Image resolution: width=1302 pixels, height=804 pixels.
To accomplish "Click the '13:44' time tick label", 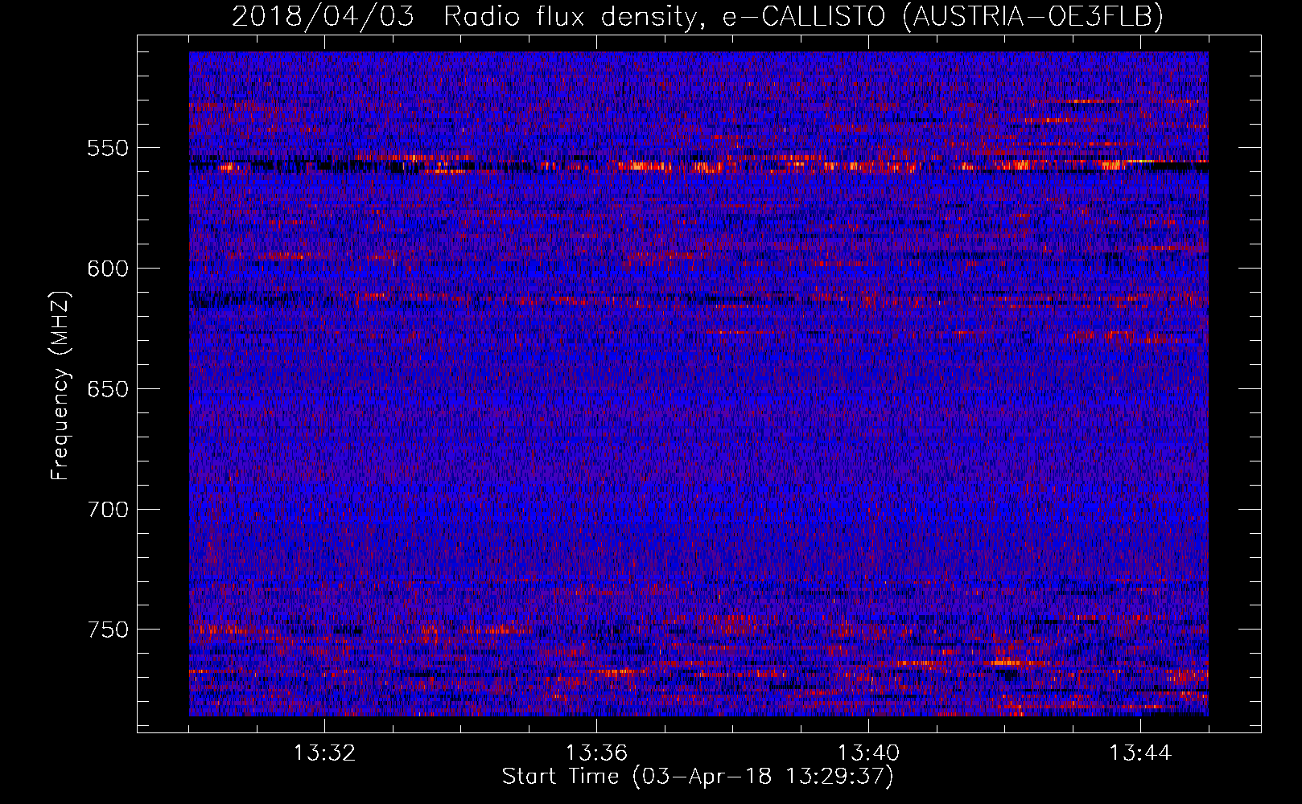I will coord(1140,753).
